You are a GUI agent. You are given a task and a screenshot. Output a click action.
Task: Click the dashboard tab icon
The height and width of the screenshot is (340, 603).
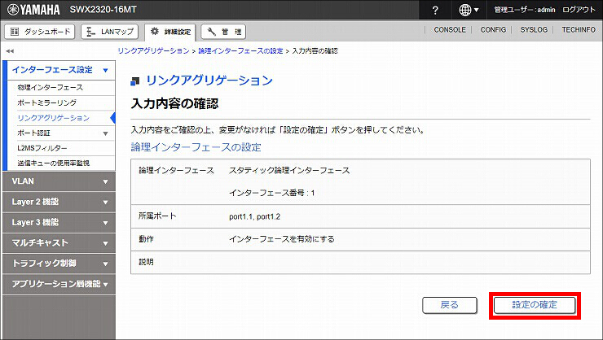15,32
